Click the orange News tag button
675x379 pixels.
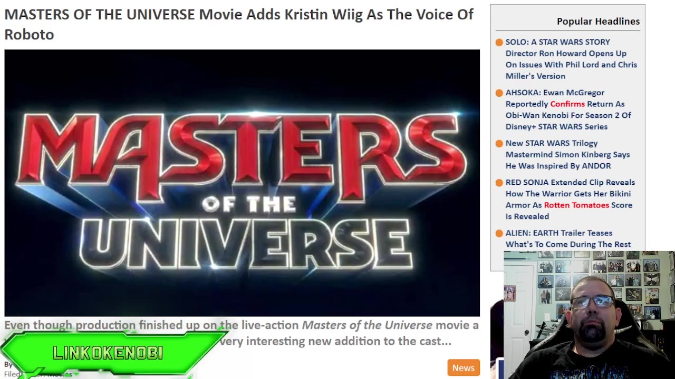click(463, 368)
